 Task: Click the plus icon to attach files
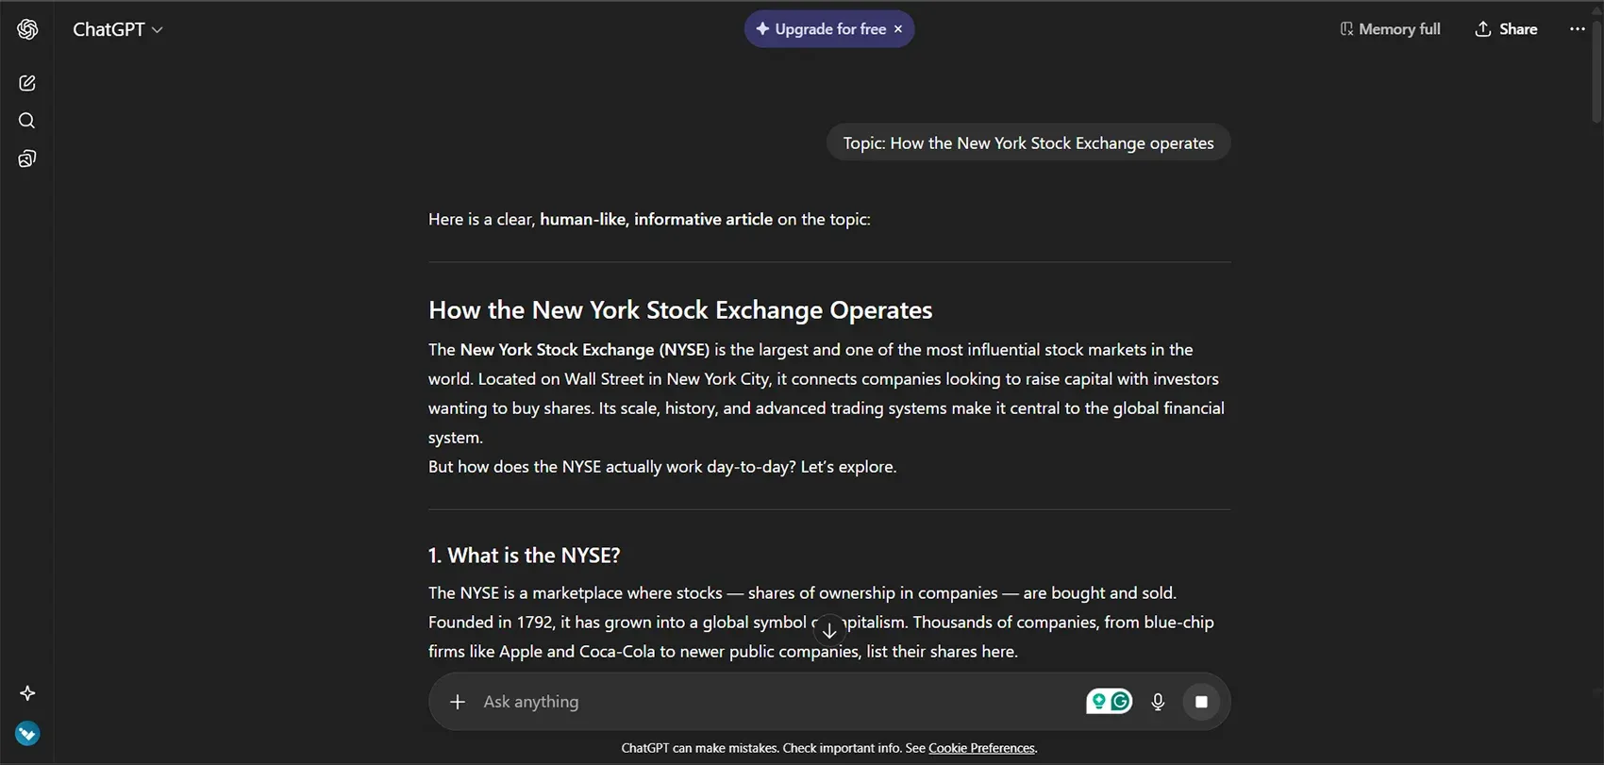click(458, 702)
